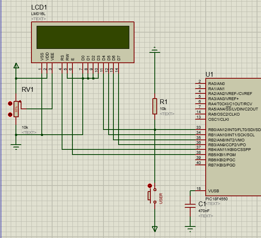Click the <TEXT> placeholder under 470nF
Image resolution: width=261 pixels, height=238 pixels.
(x=206, y=216)
